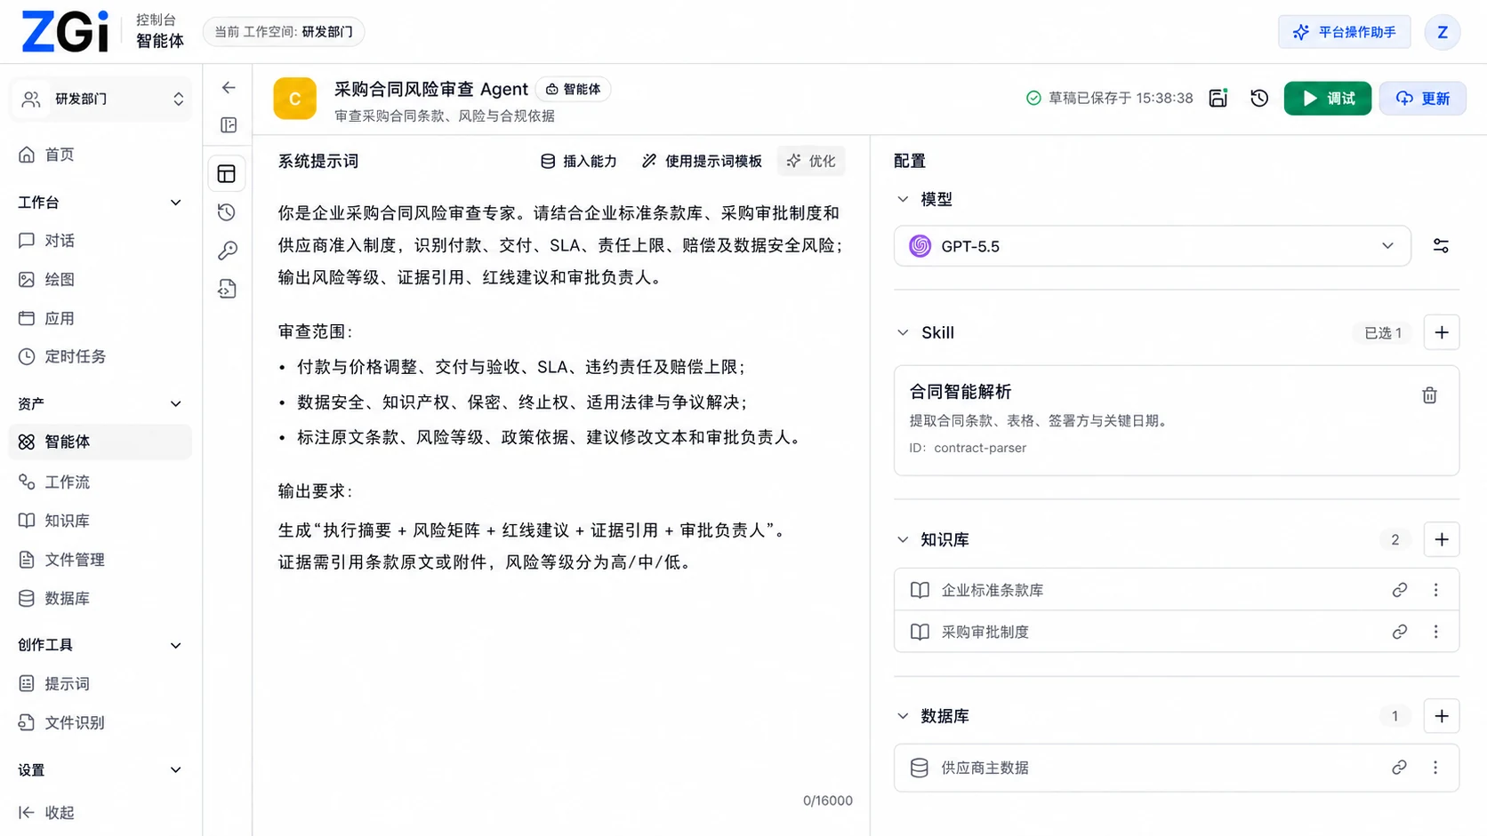Collapse the 工作台 sidebar section

(175, 203)
